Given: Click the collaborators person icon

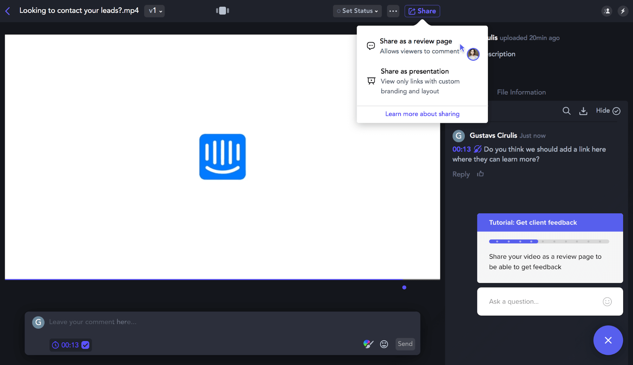Looking at the screenshot, I should click(607, 11).
